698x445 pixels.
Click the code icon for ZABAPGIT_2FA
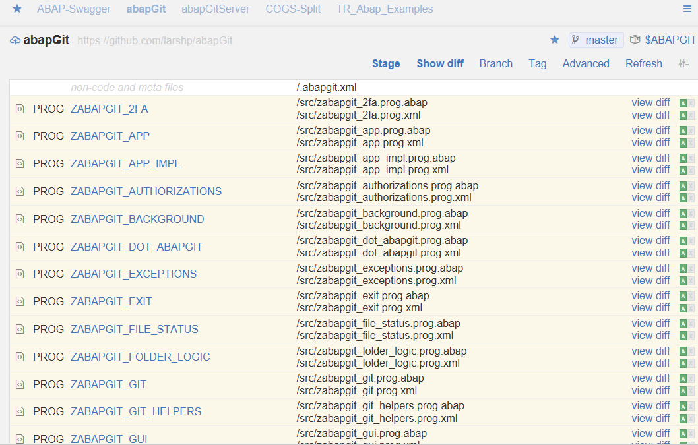point(20,109)
